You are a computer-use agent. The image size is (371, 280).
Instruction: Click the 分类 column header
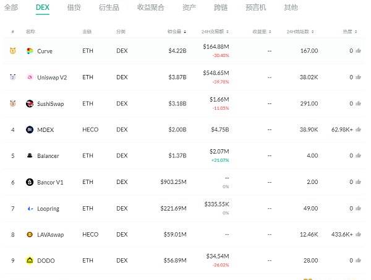tap(121, 32)
